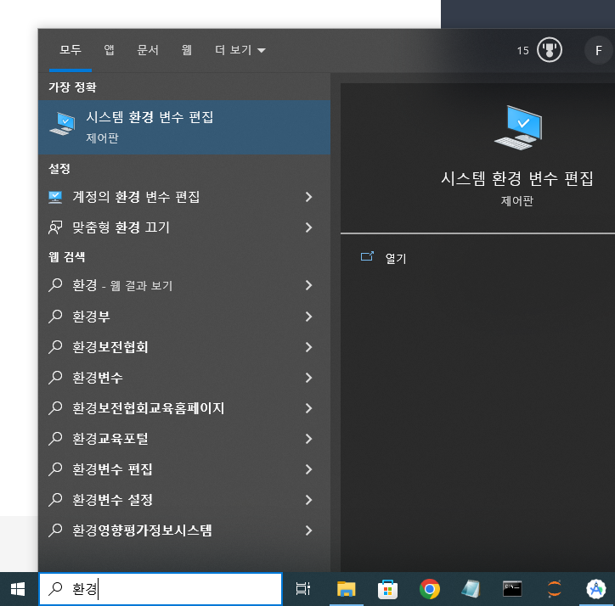Open Command Prompt from taskbar
Viewport: 615px width, 606px height.
click(512, 589)
